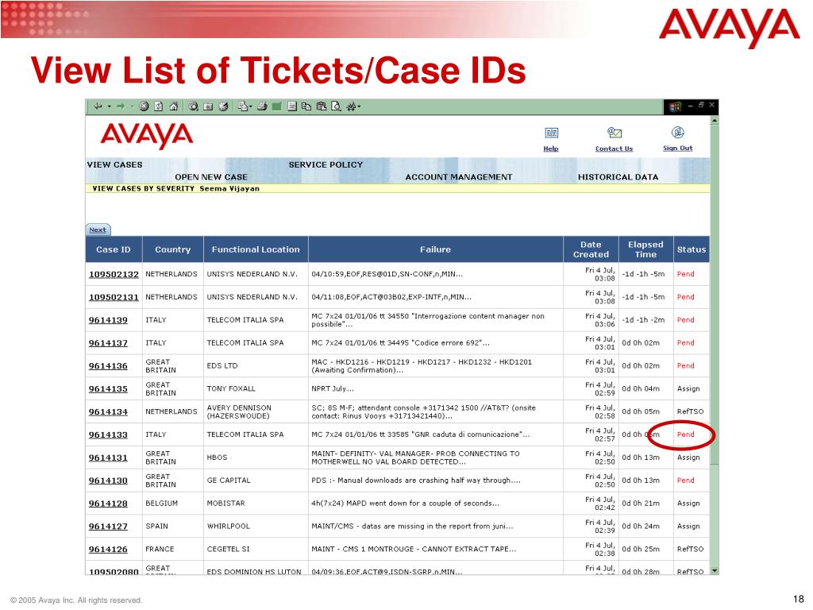
Task: Click the Elapsed Time column header
Action: [x=645, y=249]
